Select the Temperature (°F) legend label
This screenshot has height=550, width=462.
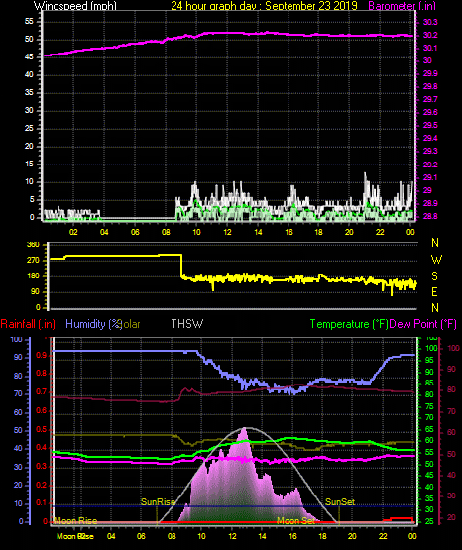pos(349,324)
